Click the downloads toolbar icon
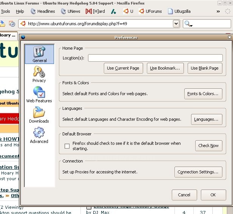 pyautogui.click(x=3, y=24)
